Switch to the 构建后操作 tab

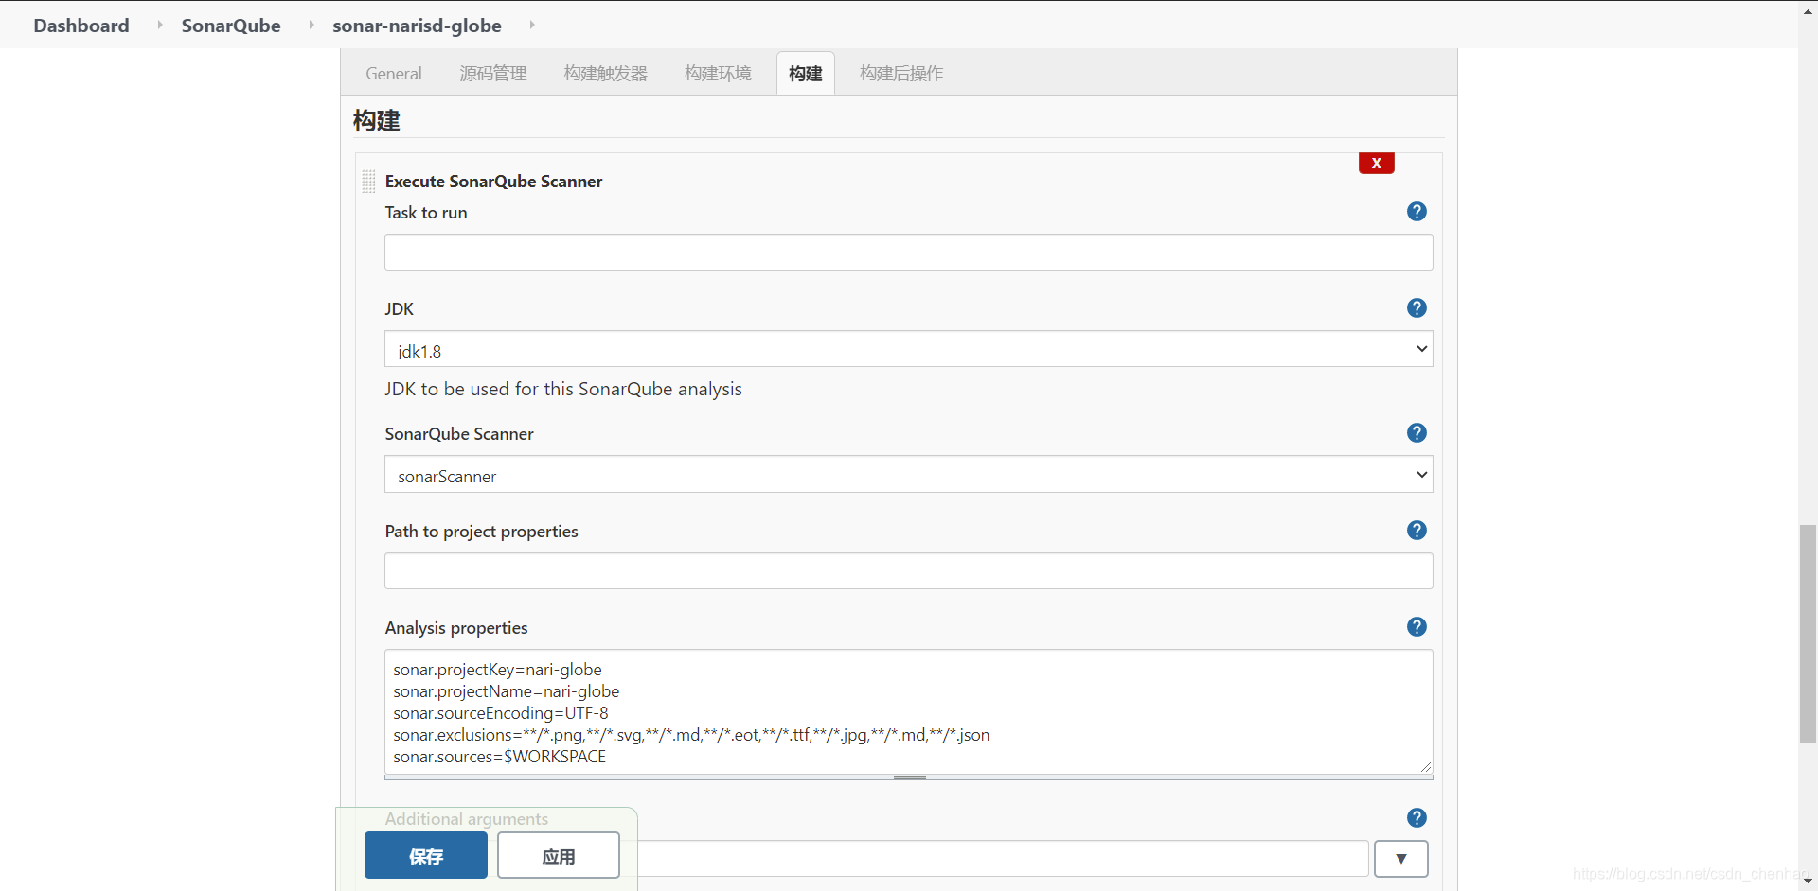click(901, 74)
